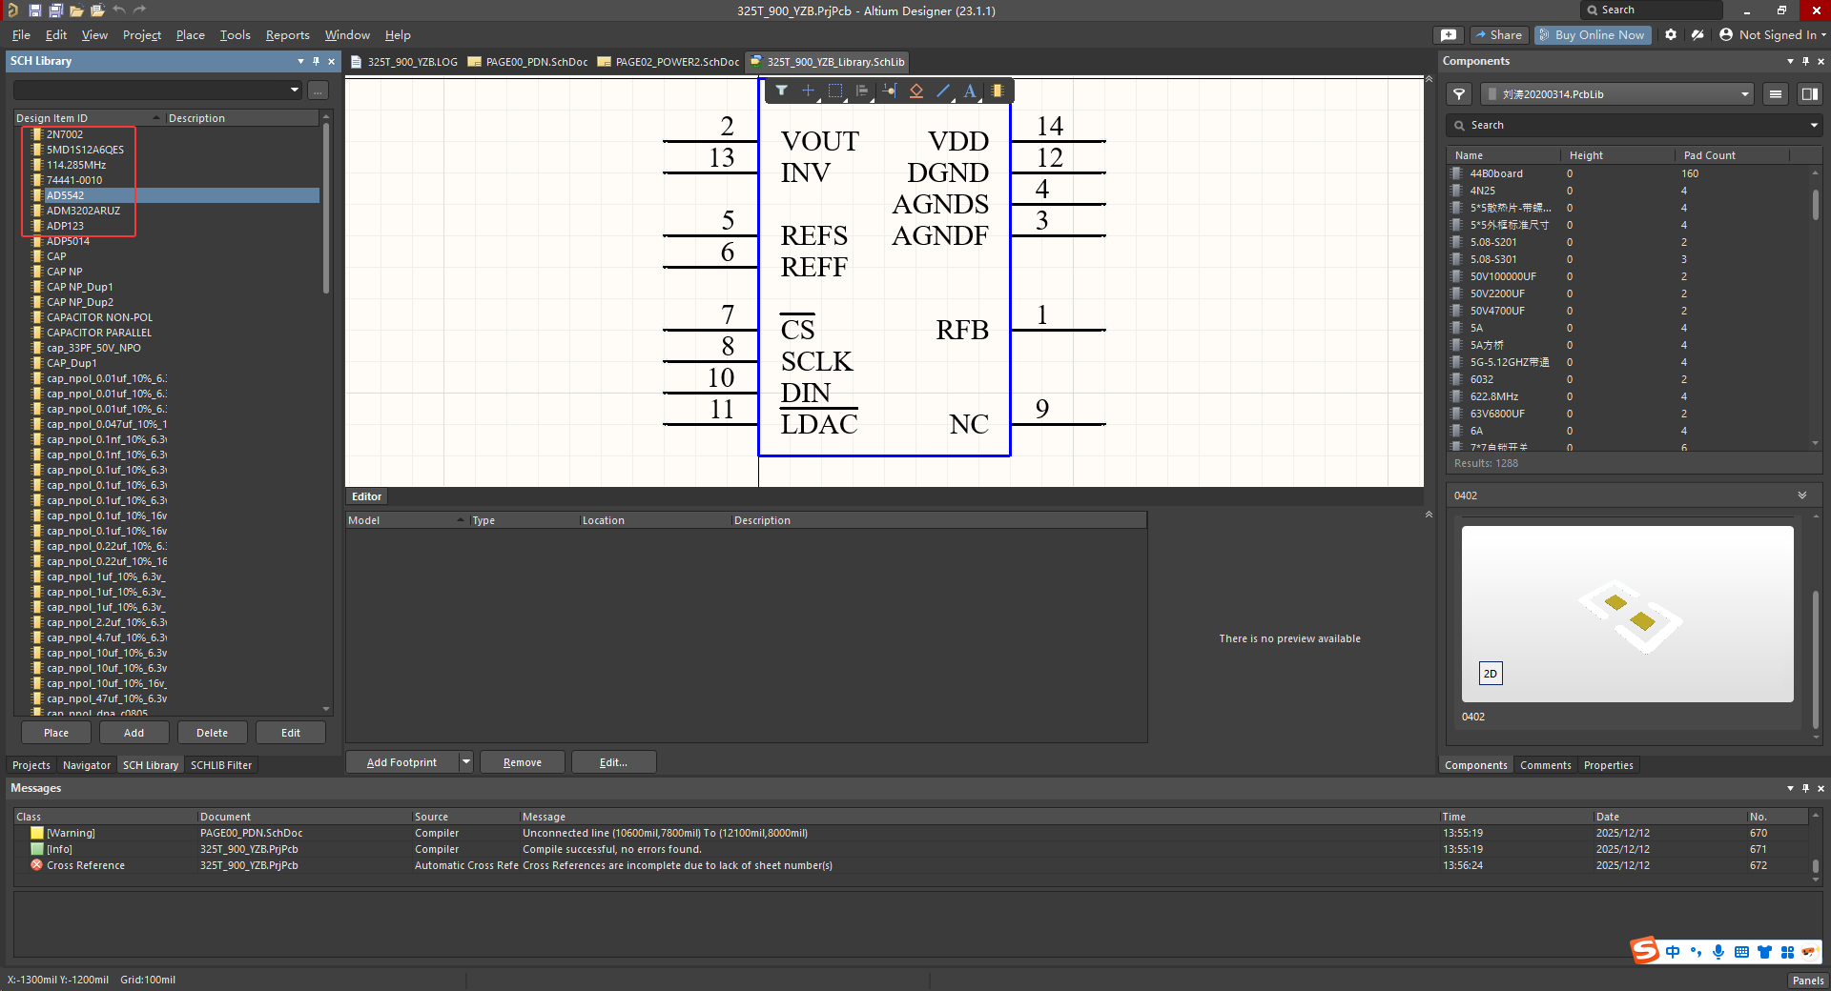Open the Reports menu

click(x=287, y=34)
